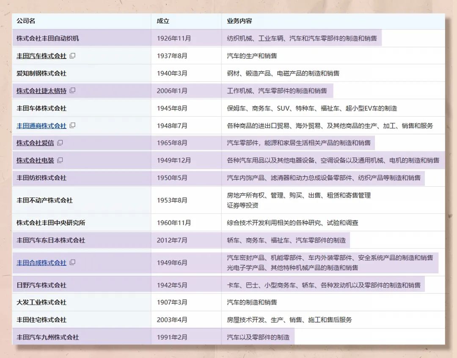The image size is (457, 358).
Task: Click the description starting 保姆车、商务车、SUV
Action: coord(312,108)
